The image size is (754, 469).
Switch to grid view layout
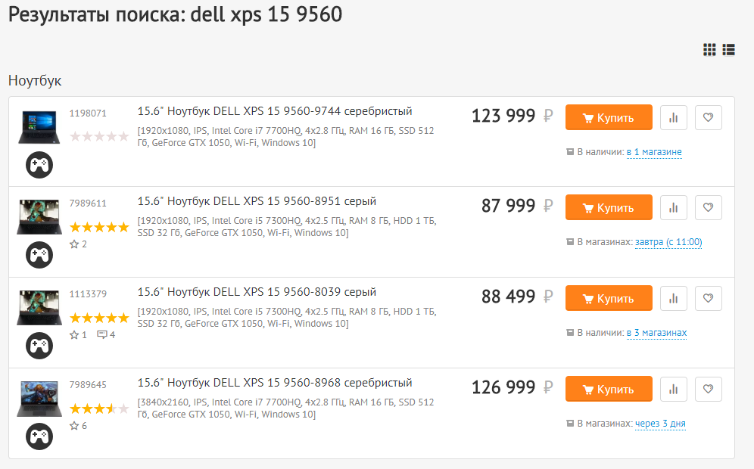(709, 50)
